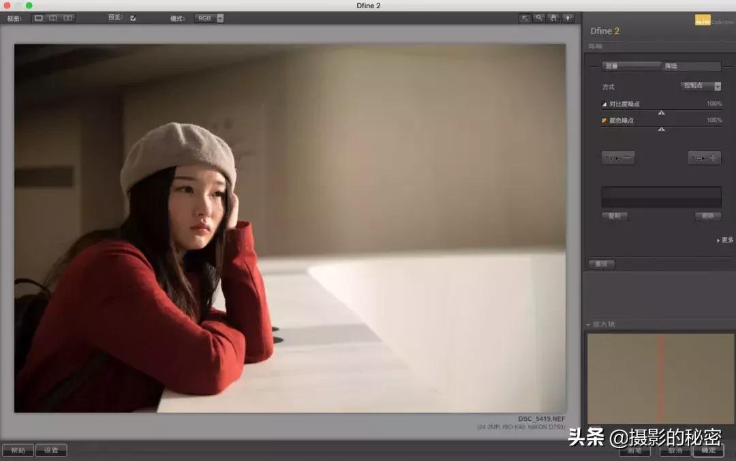Switch to the 测量 measure tab
Viewport: 736px width, 461px height.
[x=631, y=66]
